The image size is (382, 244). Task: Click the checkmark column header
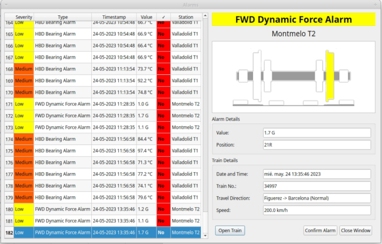pyautogui.click(x=163, y=17)
